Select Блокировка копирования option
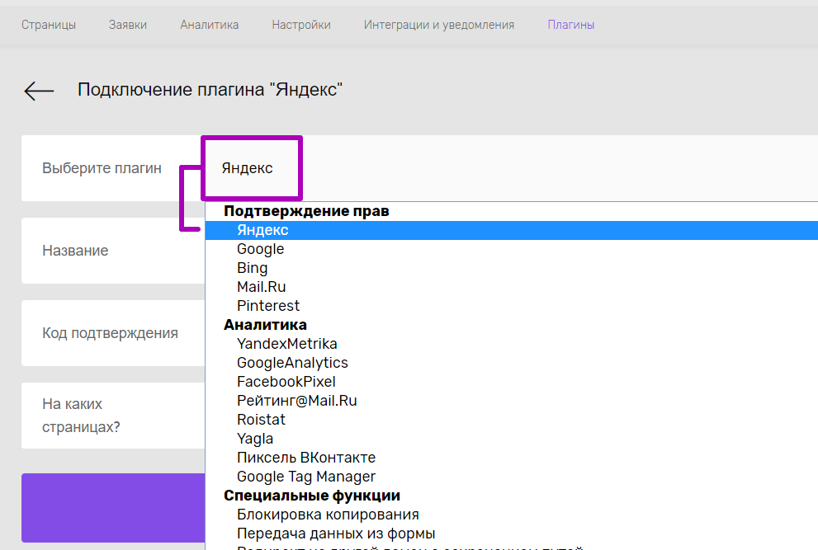 coord(511,515)
